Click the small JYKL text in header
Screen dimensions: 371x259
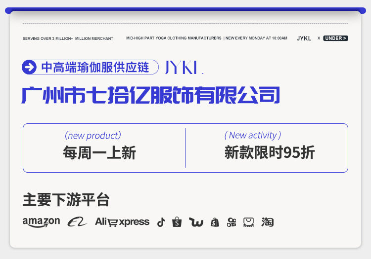pyautogui.click(x=304, y=38)
